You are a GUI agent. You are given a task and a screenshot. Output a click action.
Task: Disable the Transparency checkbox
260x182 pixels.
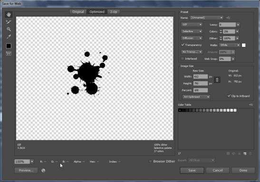pos(183,45)
